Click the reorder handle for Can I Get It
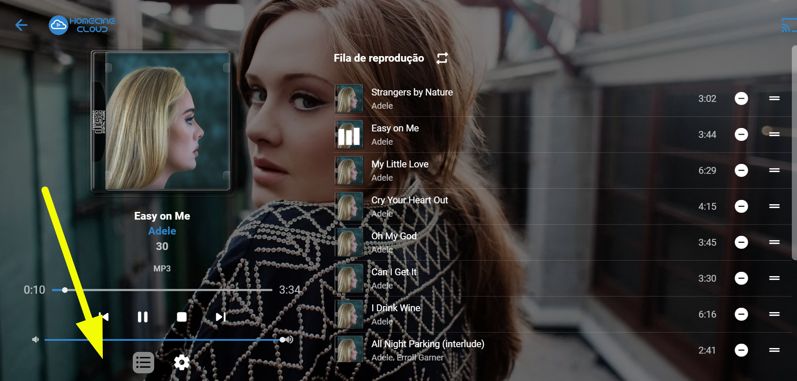 pos(774,278)
